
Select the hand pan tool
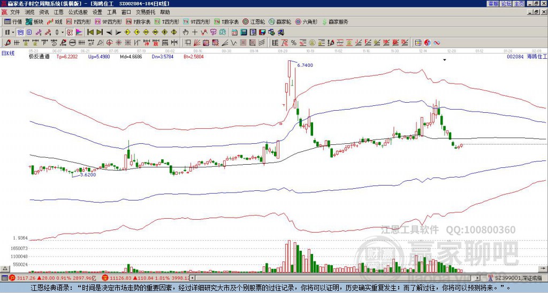[186, 33]
